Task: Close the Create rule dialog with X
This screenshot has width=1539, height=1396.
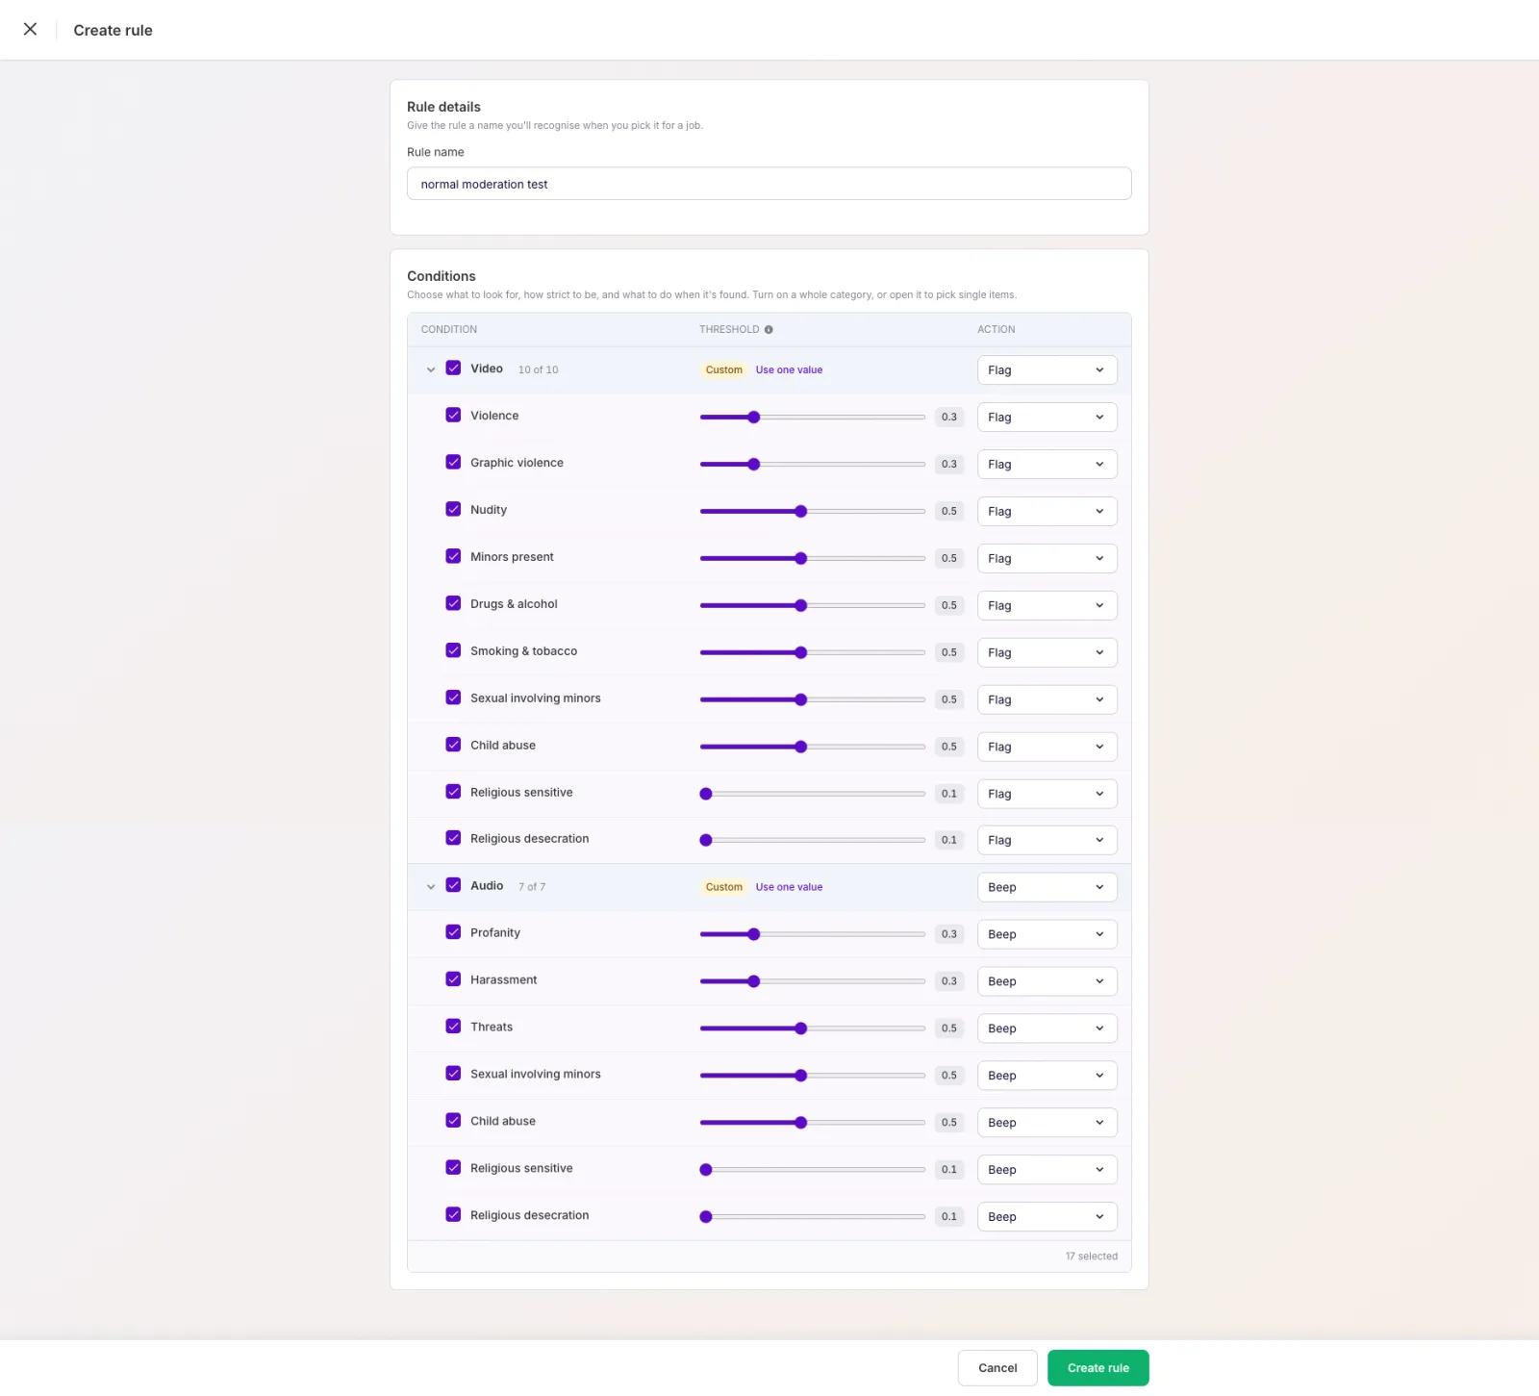Action: 31,30
